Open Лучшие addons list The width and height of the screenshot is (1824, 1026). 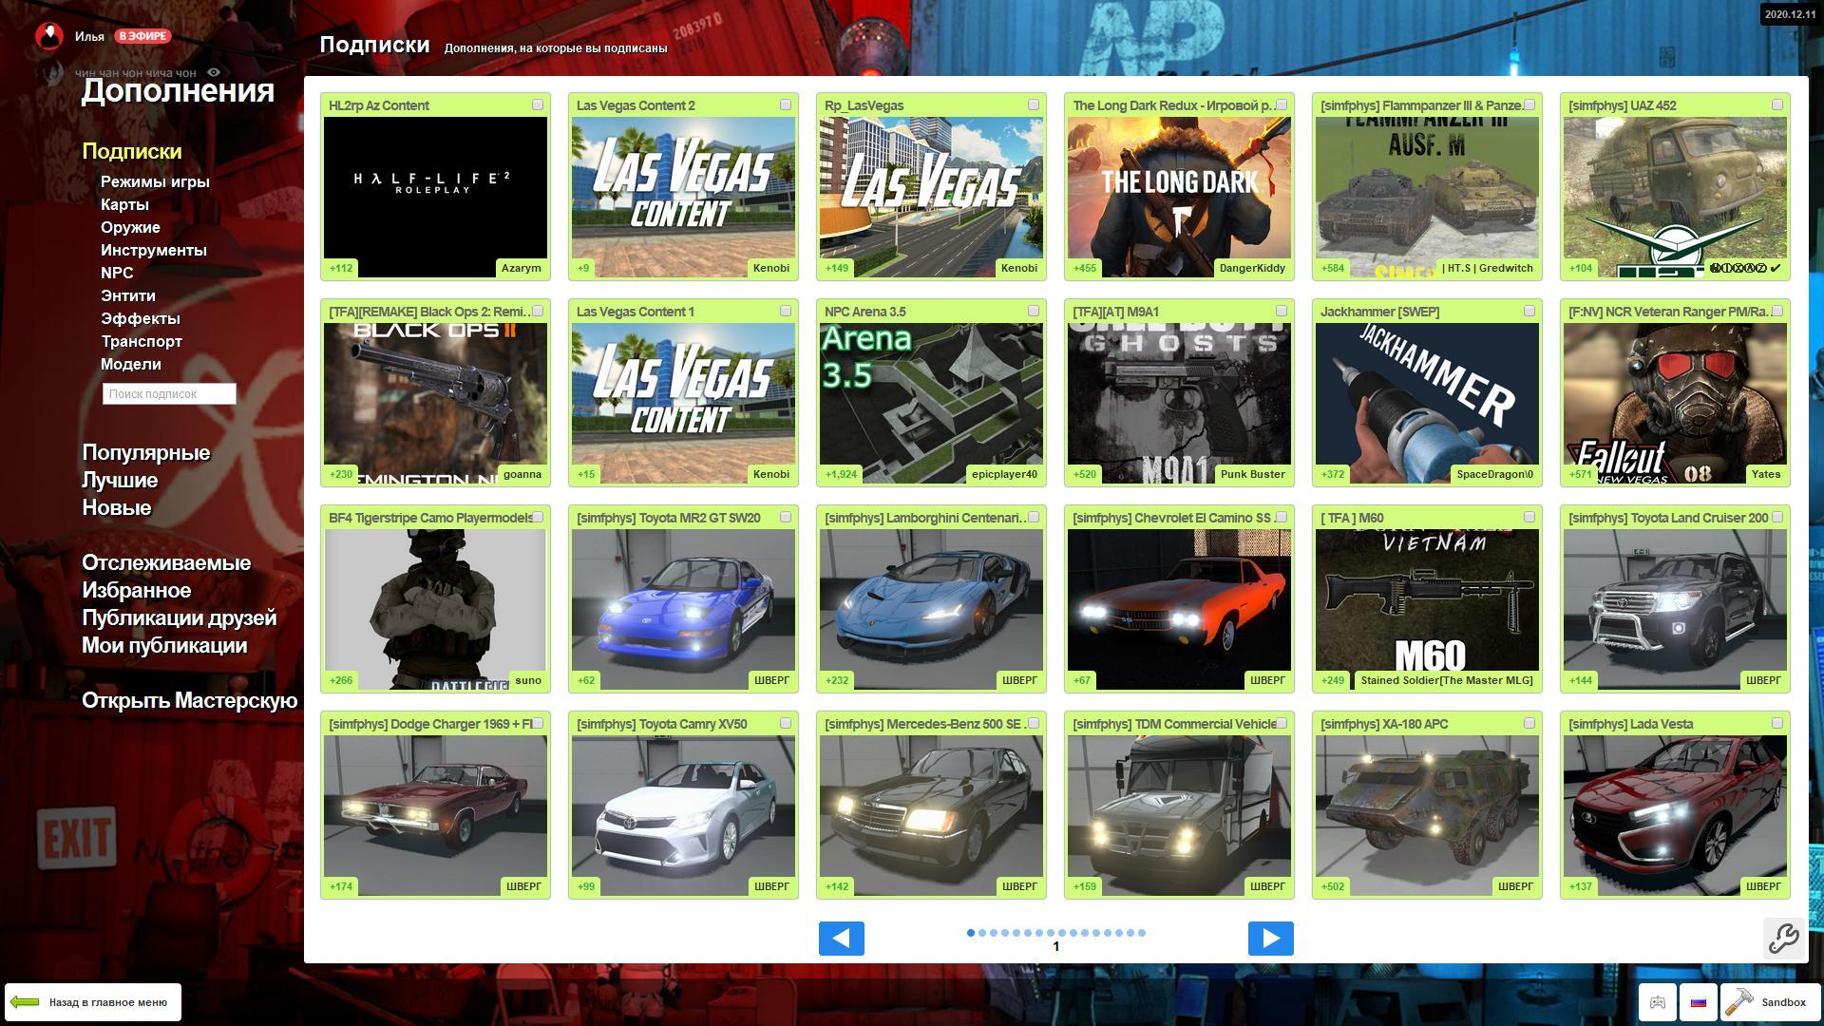120,480
